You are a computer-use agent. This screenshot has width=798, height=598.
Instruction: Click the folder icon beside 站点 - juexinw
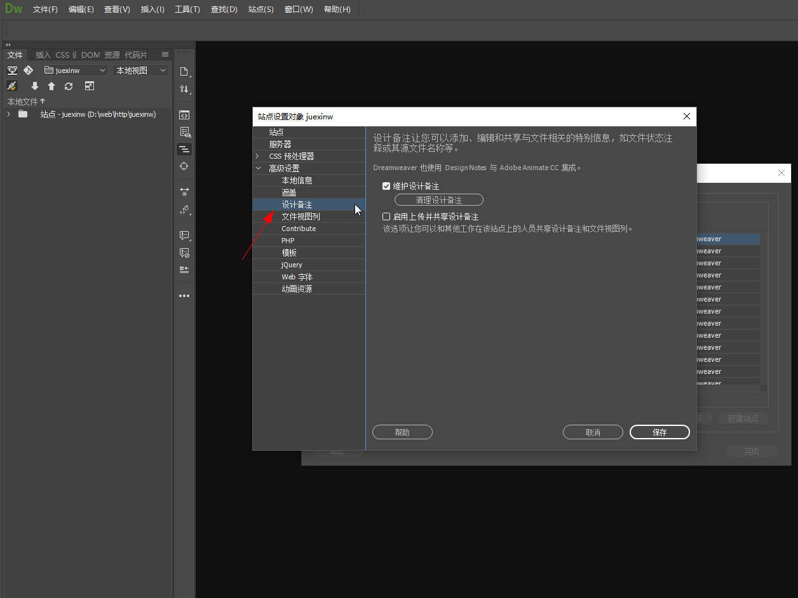[x=23, y=114]
